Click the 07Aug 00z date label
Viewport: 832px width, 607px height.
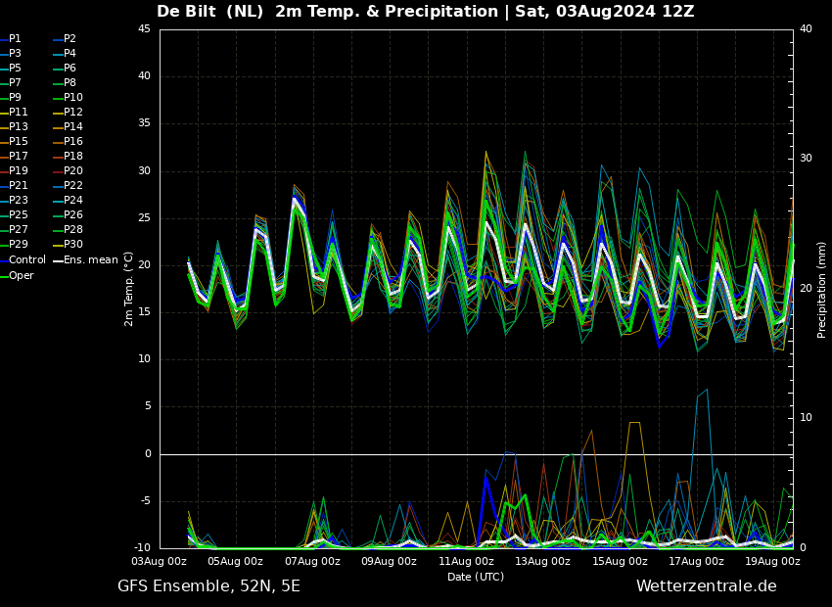pos(312,561)
